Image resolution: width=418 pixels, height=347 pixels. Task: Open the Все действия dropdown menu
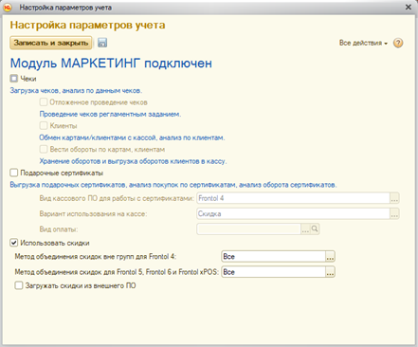pyautogui.click(x=363, y=43)
